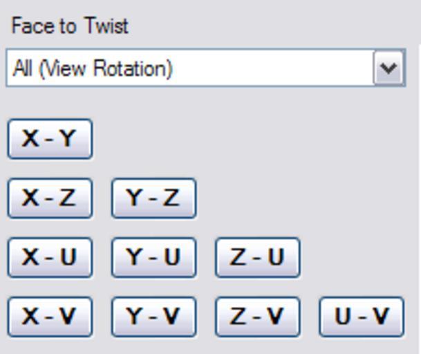Click the All (View Rotation) combo box
Screen dimensions: 421x354
tap(190, 68)
